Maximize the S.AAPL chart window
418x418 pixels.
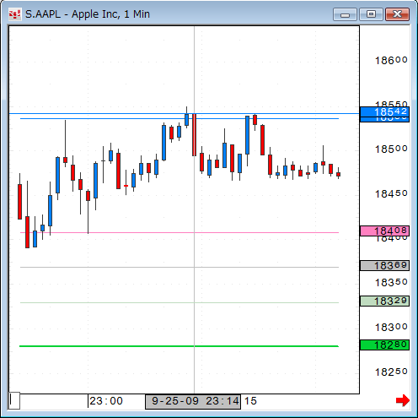(x=371, y=14)
